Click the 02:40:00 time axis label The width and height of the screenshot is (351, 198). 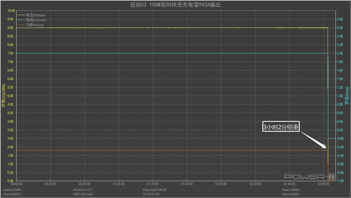coord(289,184)
